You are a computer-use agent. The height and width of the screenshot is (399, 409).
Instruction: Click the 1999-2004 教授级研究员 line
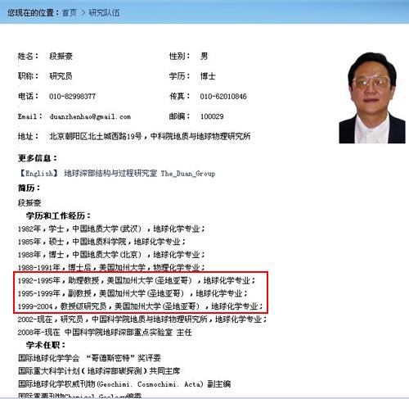tap(141, 306)
